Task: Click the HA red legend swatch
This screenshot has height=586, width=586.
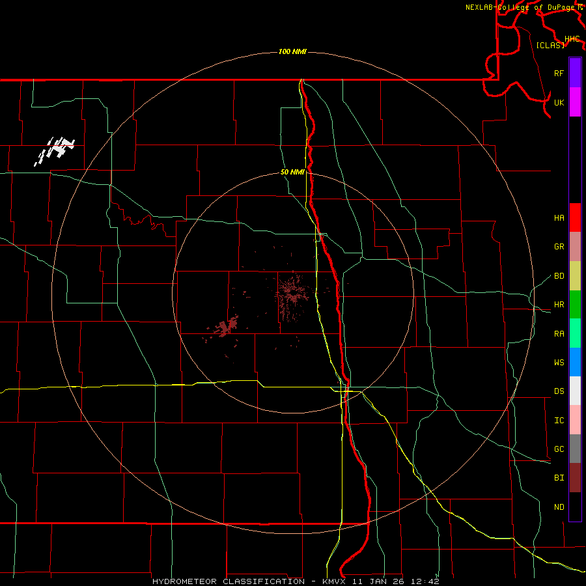Action: coord(575,217)
